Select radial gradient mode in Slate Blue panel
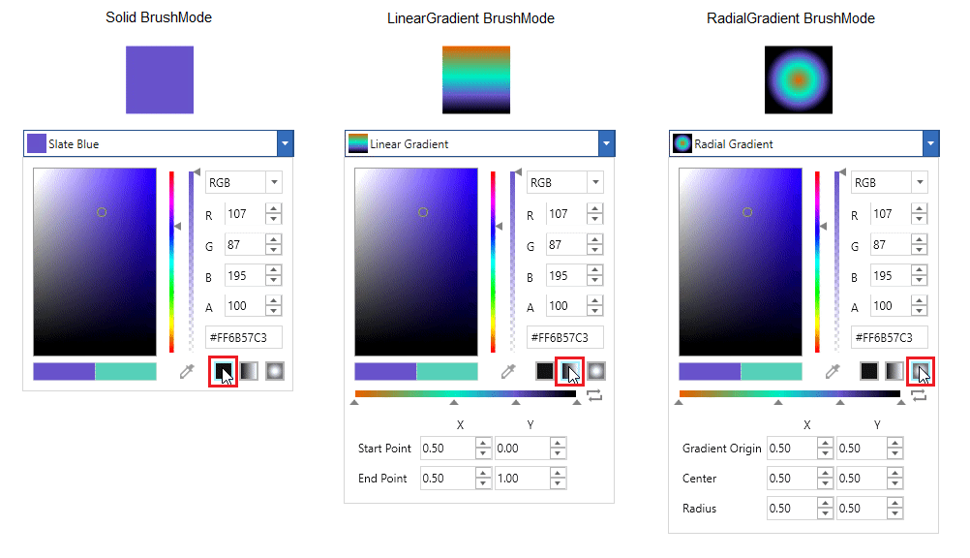This screenshot has width=970, height=558. [x=274, y=371]
